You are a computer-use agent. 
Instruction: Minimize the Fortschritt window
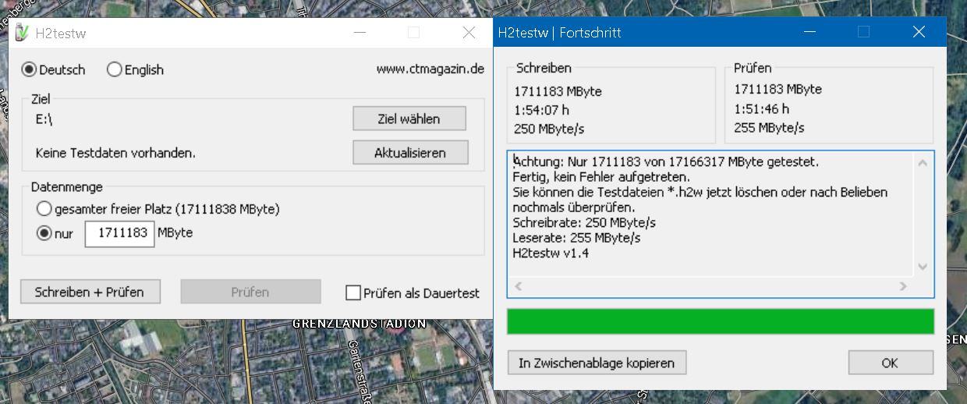click(x=810, y=33)
